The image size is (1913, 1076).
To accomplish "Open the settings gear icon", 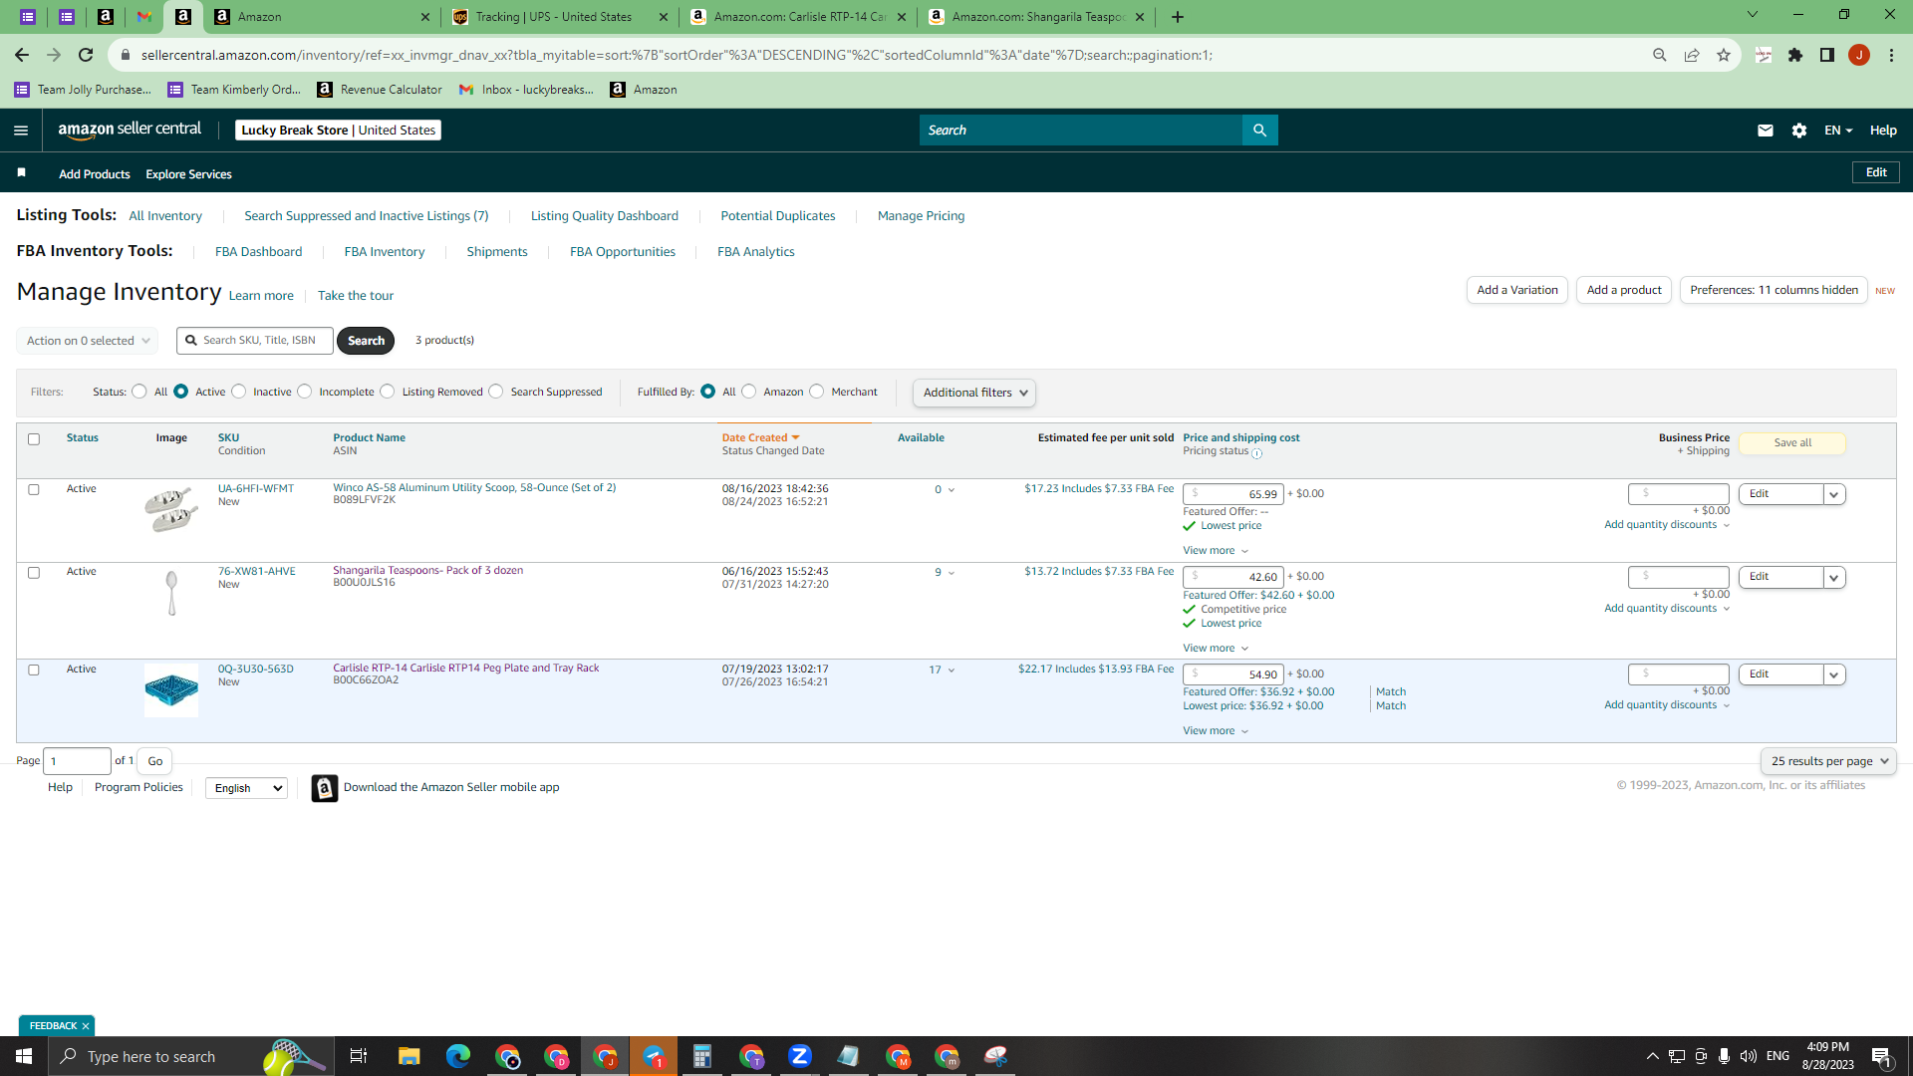I will click(x=1799, y=131).
